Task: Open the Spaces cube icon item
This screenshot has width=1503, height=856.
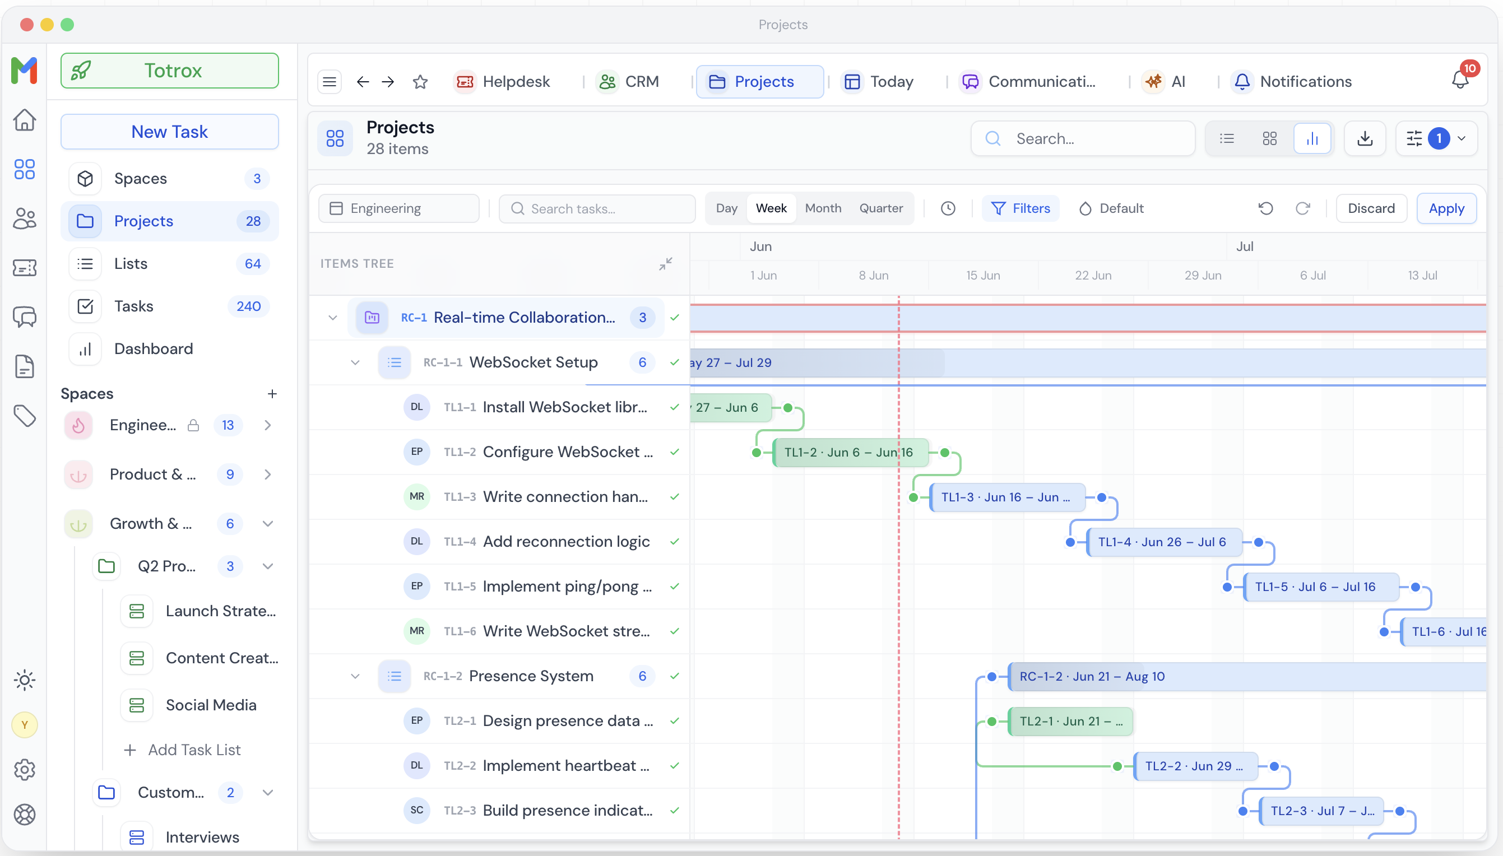Action: [169, 179]
